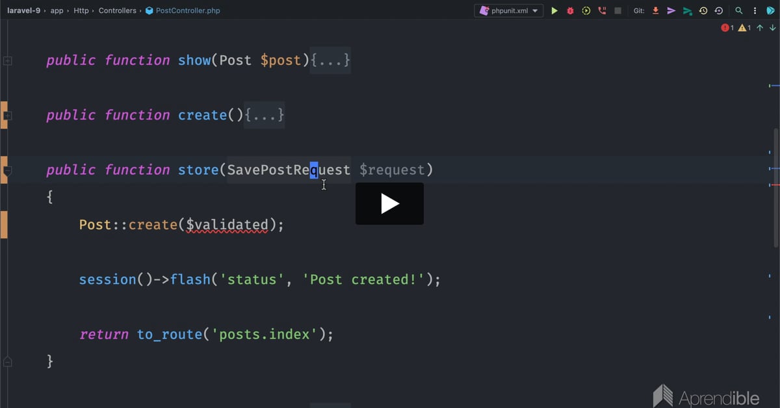This screenshot has height=408, width=780.
Task: Expand the {...} placeholder of show function
Action: tap(330, 60)
